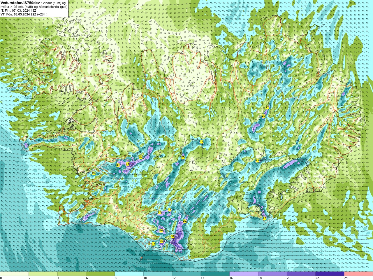Click the yellow 34 max gust marker

[x=128, y=164]
